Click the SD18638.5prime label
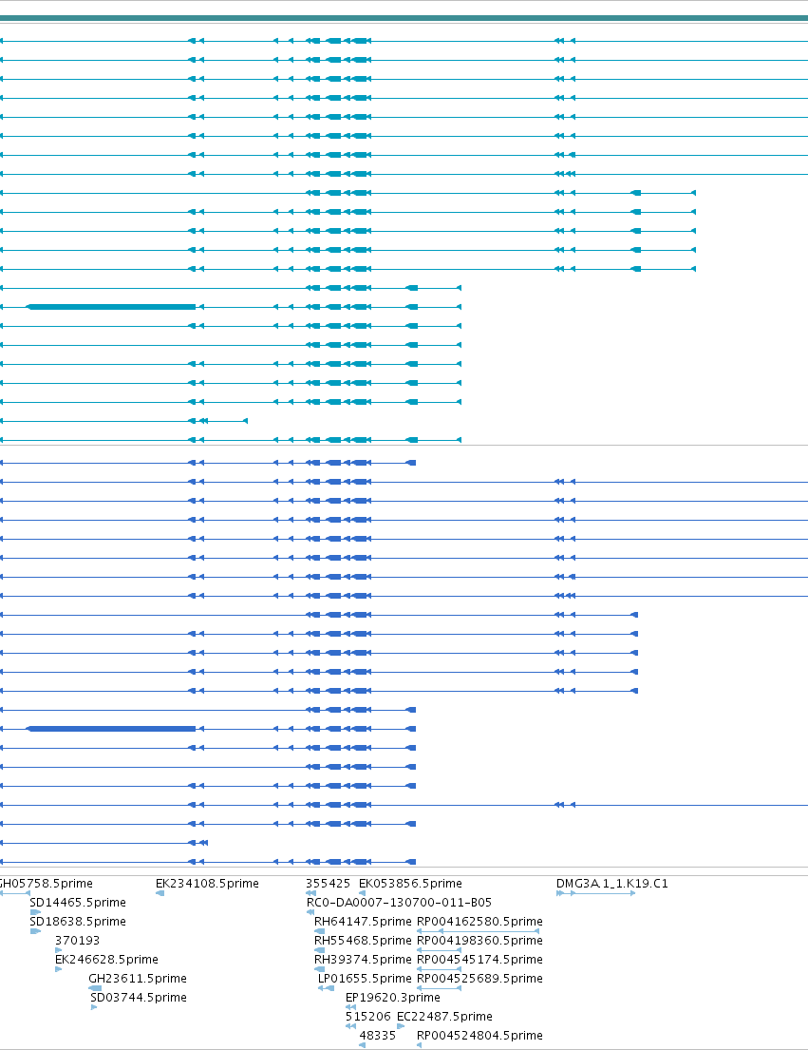 click(x=78, y=922)
